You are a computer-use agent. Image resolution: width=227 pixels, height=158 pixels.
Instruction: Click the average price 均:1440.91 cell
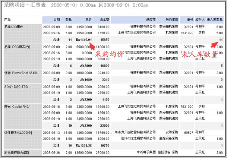[x=83, y=39]
